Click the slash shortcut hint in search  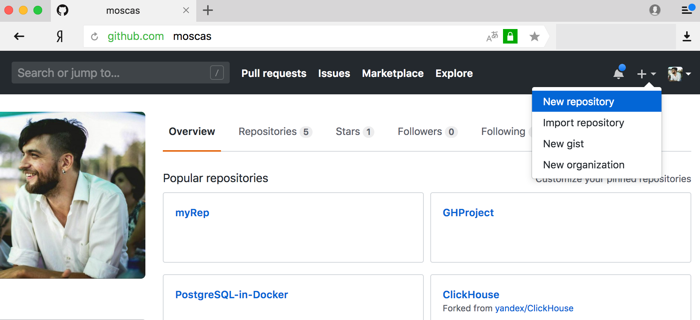(x=217, y=73)
